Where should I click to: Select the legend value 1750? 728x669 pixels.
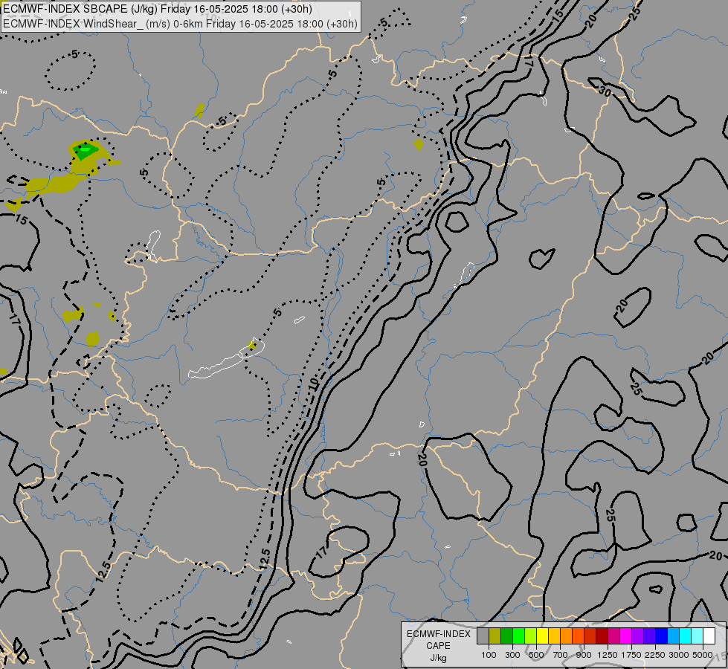point(631,655)
